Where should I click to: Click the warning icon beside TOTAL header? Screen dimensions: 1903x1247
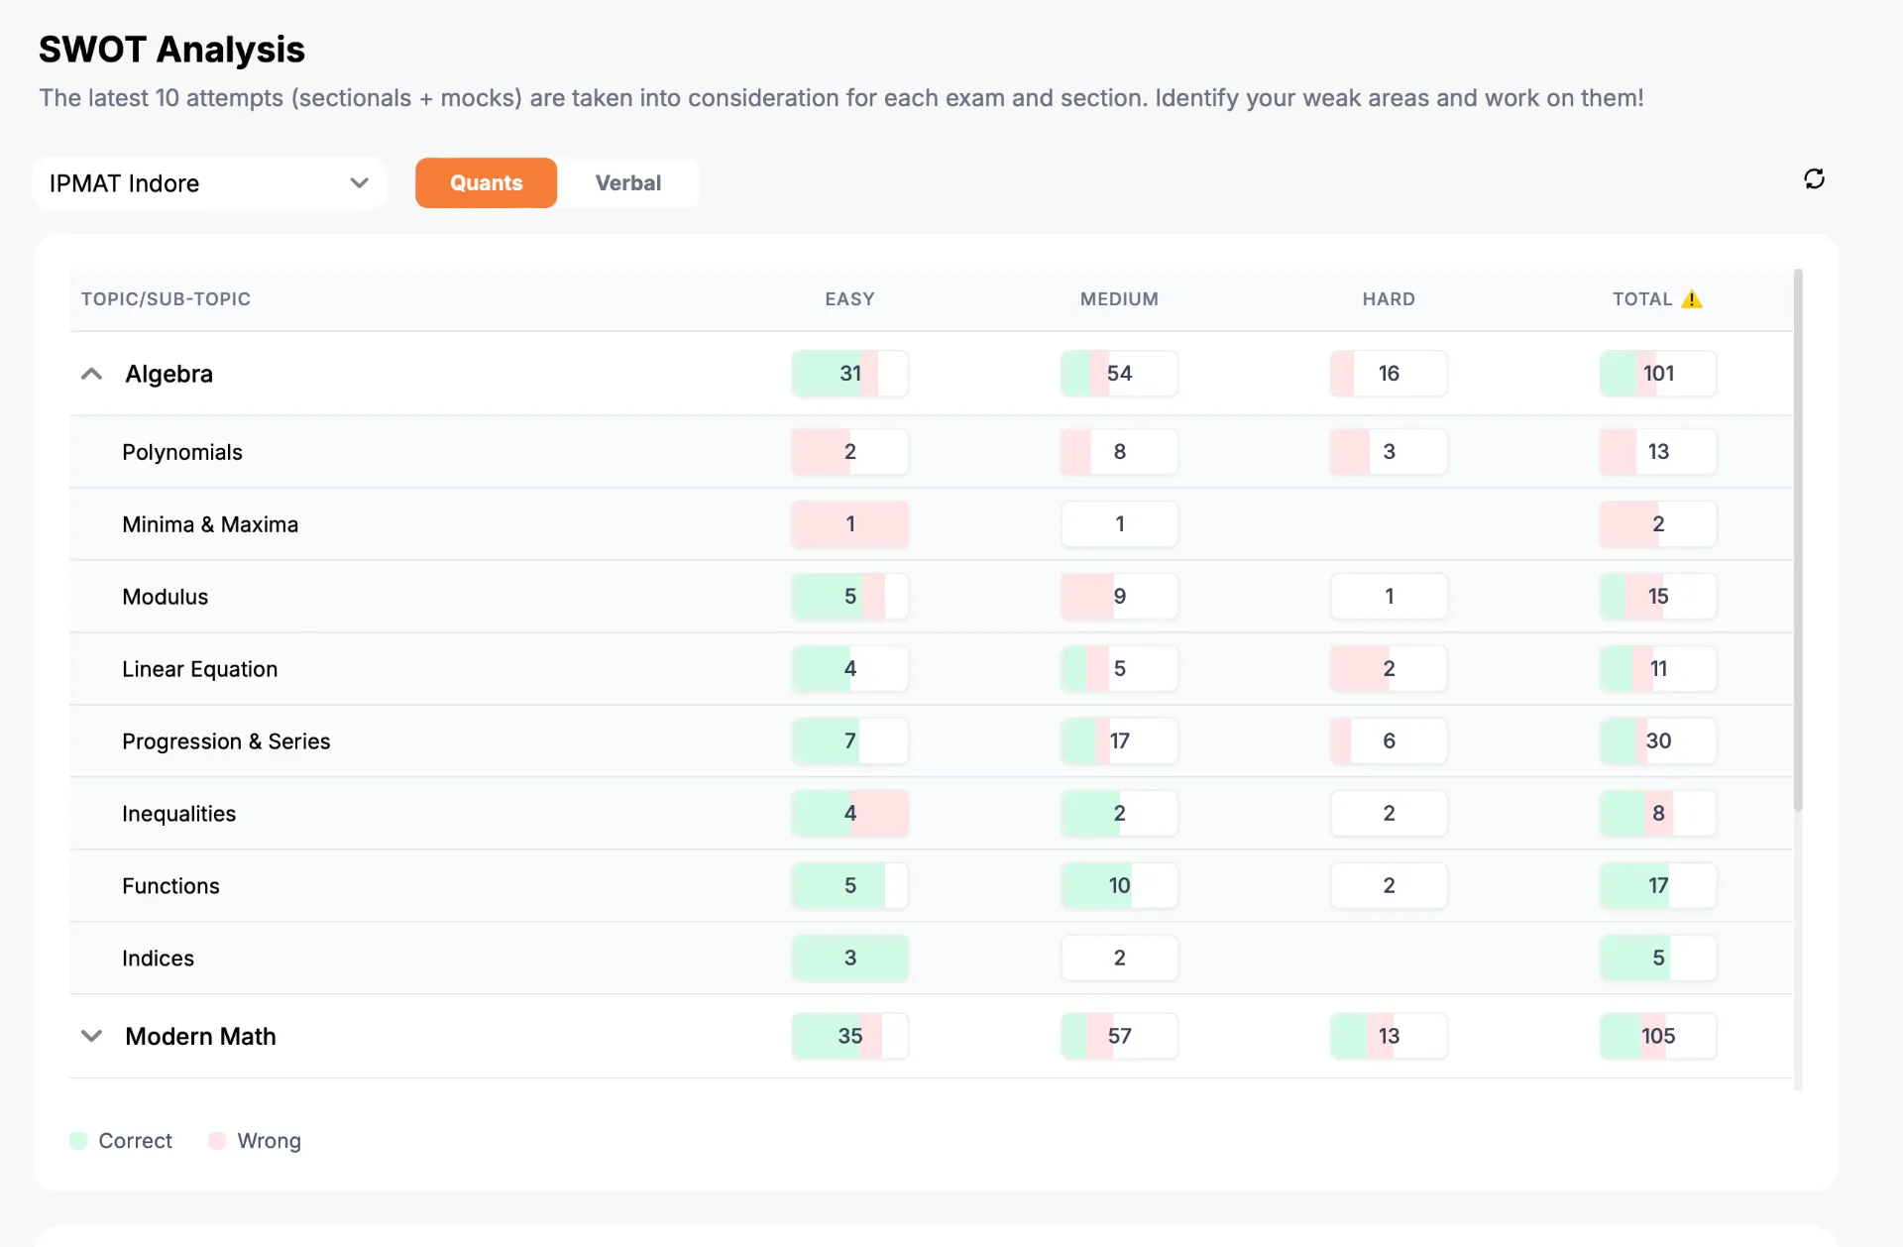(1692, 298)
